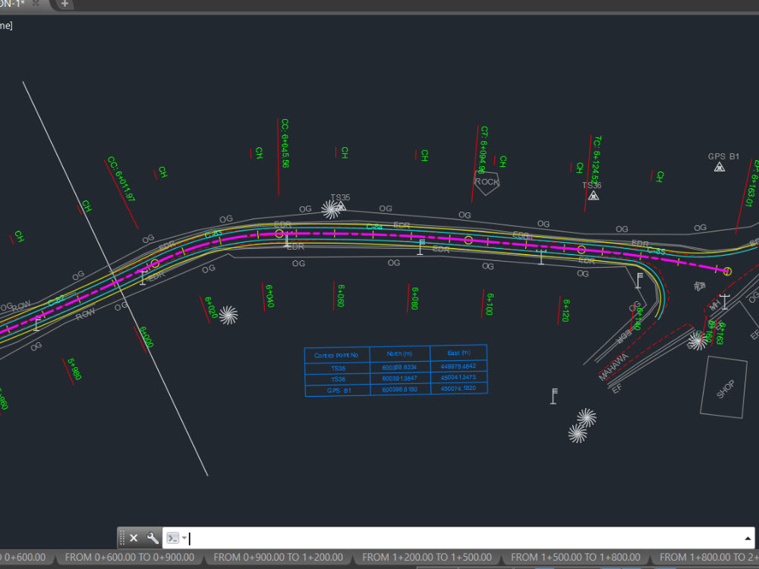Open command line customization with the wrench icon

pyautogui.click(x=153, y=538)
